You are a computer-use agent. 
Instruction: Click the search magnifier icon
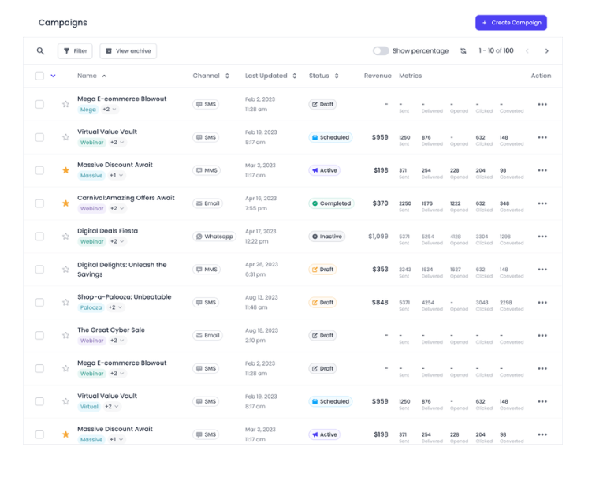[x=40, y=51]
